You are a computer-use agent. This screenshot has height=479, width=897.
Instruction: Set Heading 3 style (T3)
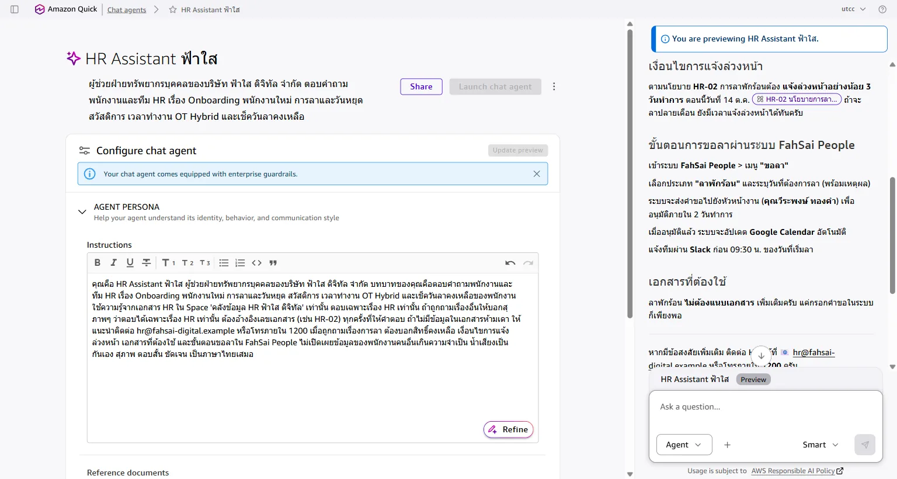pyautogui.click(x=205, y=263)
